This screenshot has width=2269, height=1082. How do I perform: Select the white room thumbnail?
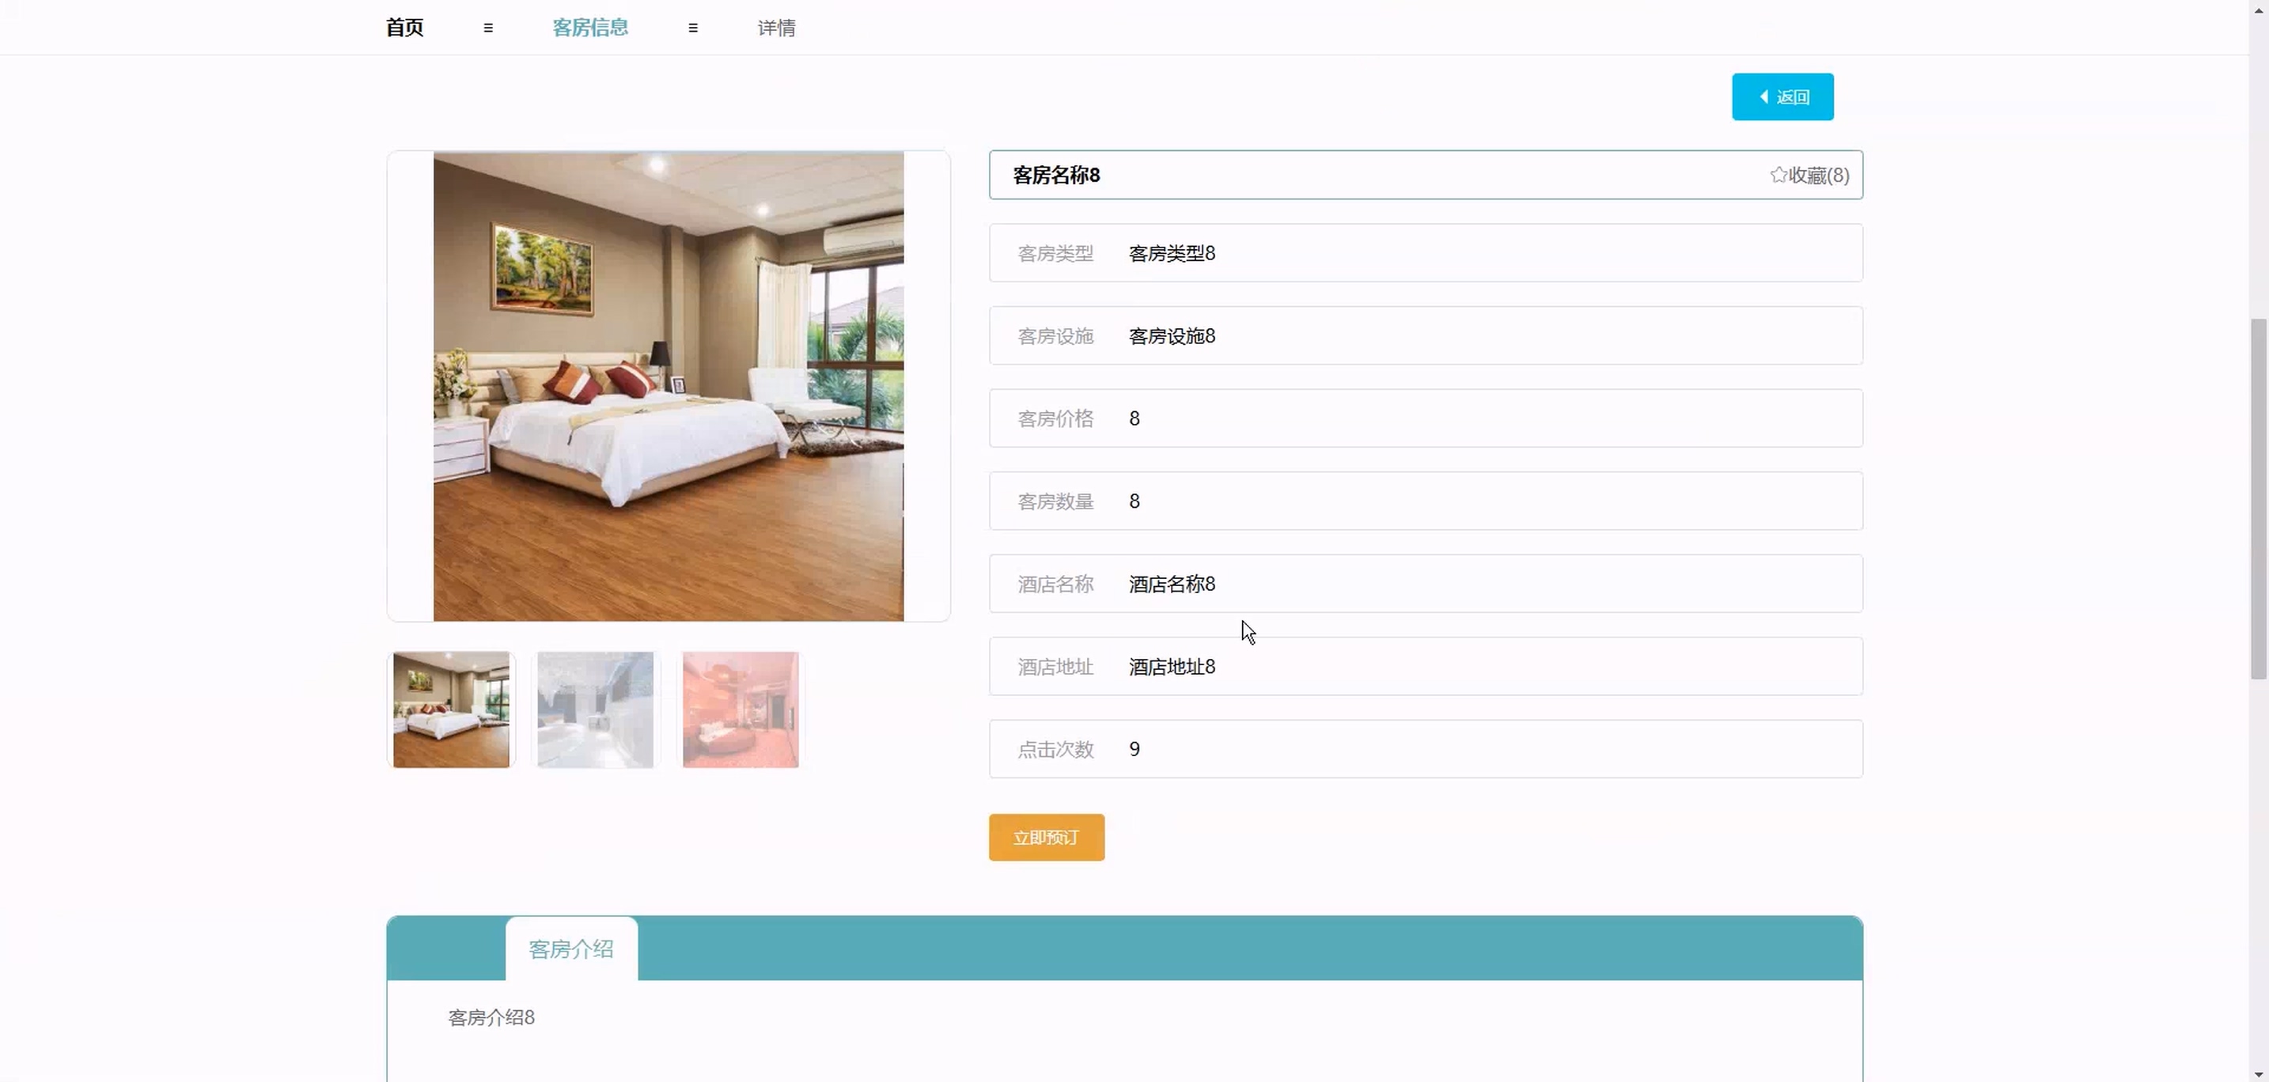click(596, 709)
